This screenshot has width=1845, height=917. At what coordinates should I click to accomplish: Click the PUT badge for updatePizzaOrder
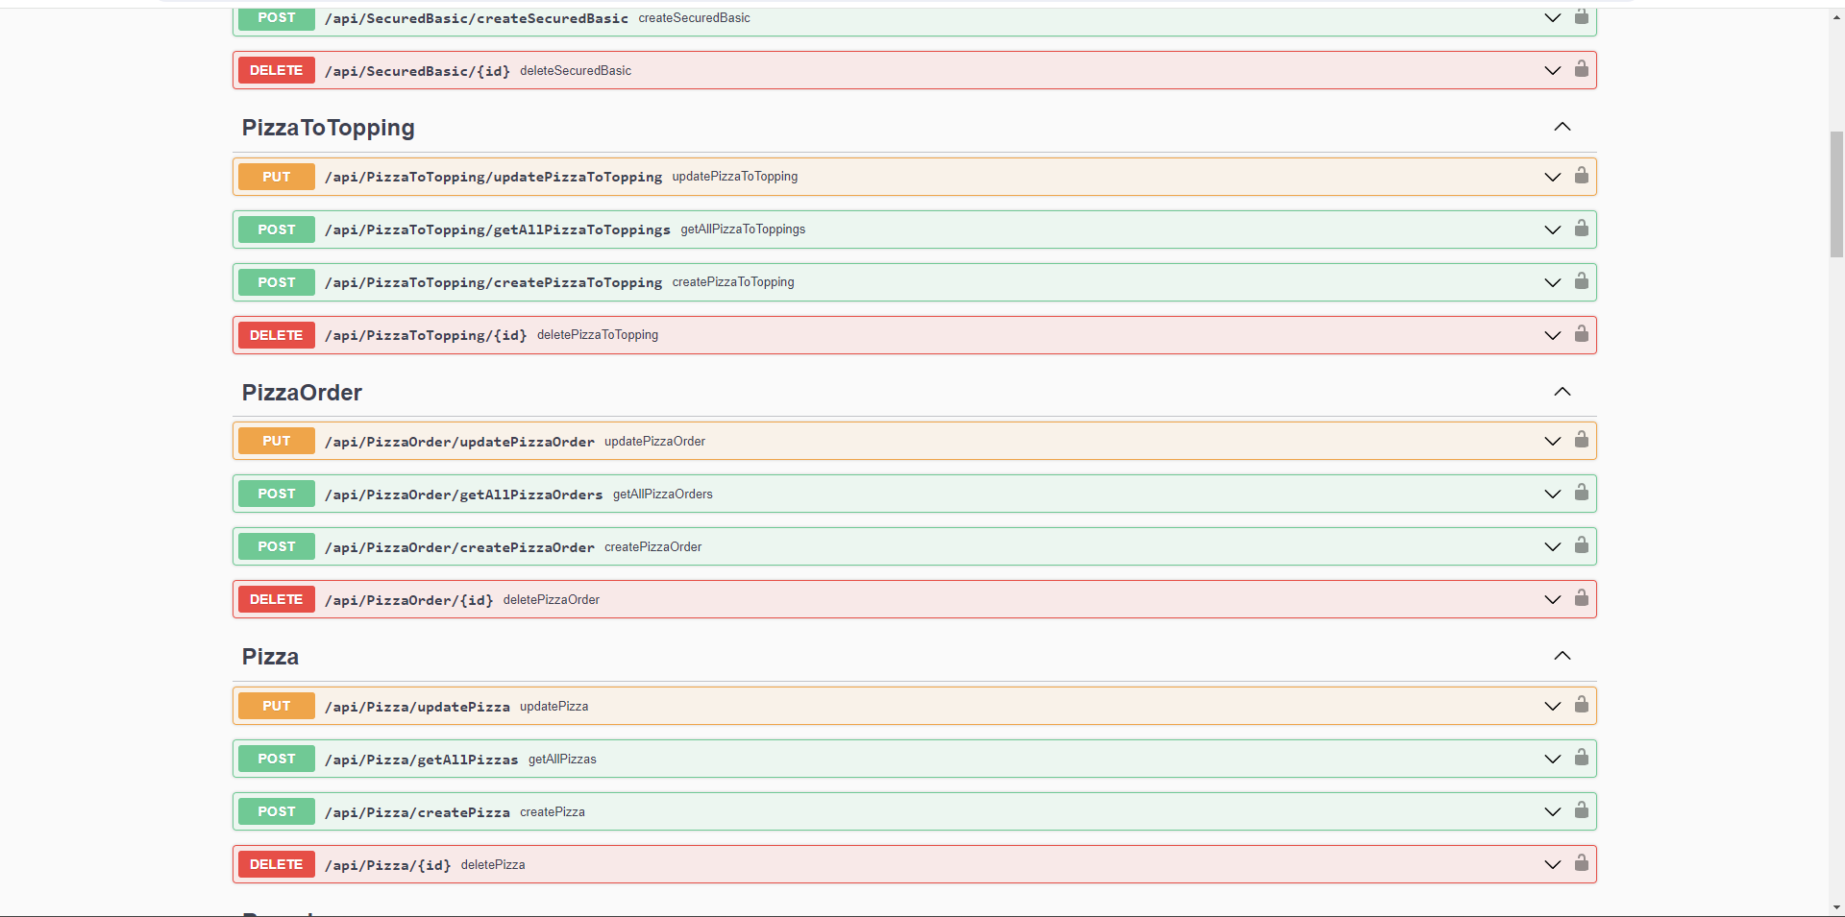[276, 441]
